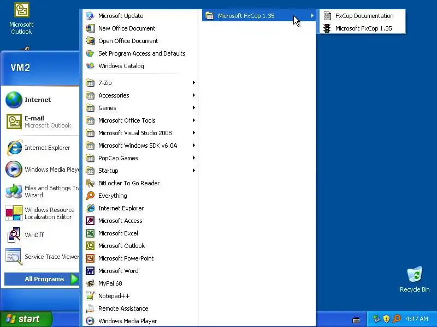
Task: Open Internet Explorer from All Programs list
Action: pos(140,208)
